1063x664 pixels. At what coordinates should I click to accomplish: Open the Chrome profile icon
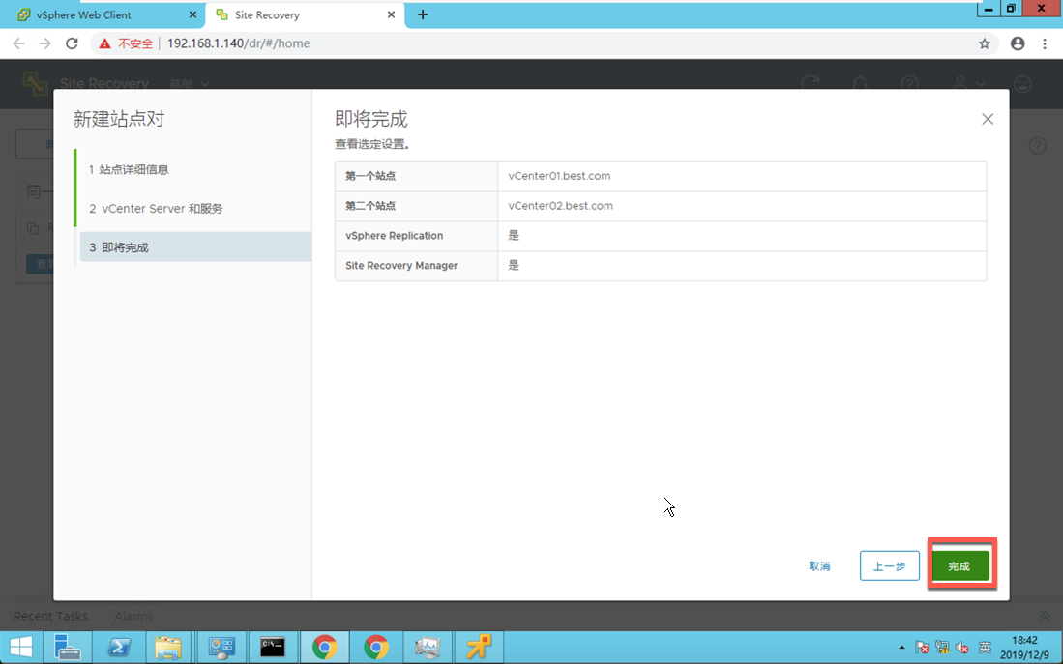tap(1018, 43)
